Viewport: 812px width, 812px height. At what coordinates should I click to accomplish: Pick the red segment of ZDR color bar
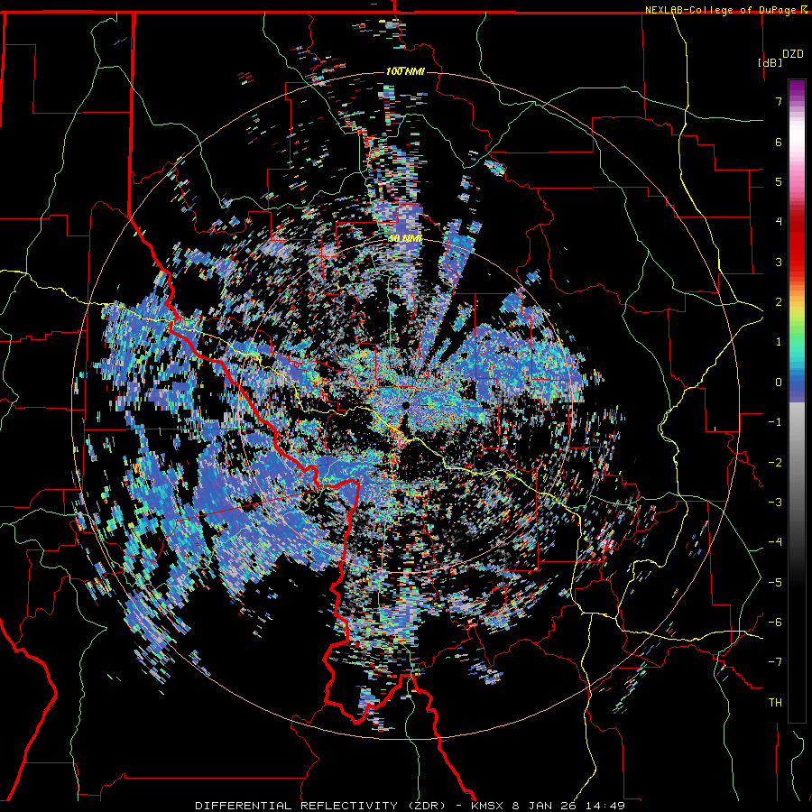tap(797, 244)
